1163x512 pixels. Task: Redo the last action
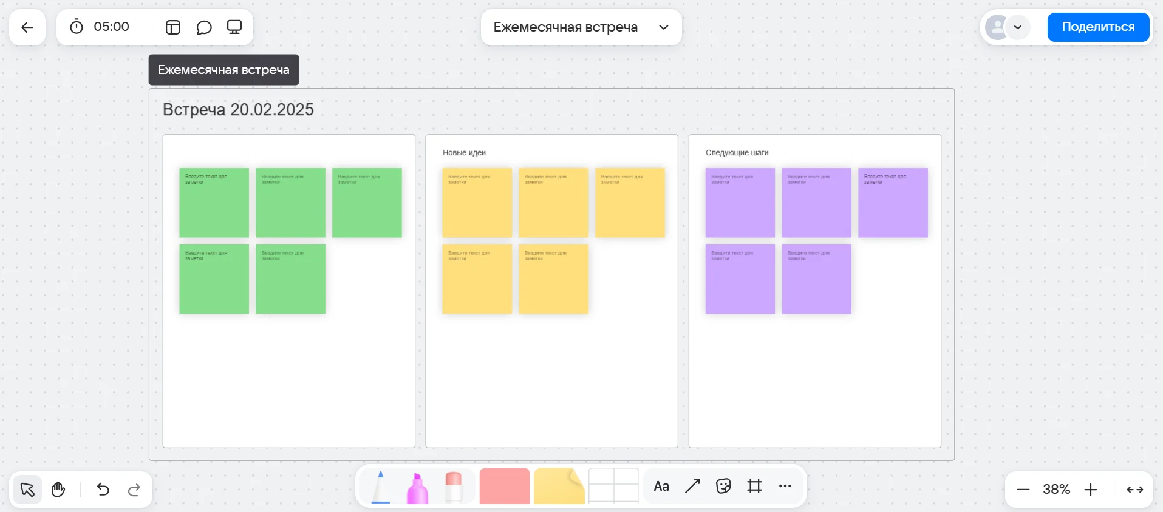[x=134, y=490]
